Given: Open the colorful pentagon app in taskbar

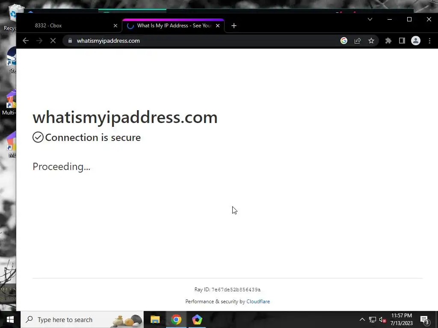Looking at the screenshot, I should tap(197, 319).
